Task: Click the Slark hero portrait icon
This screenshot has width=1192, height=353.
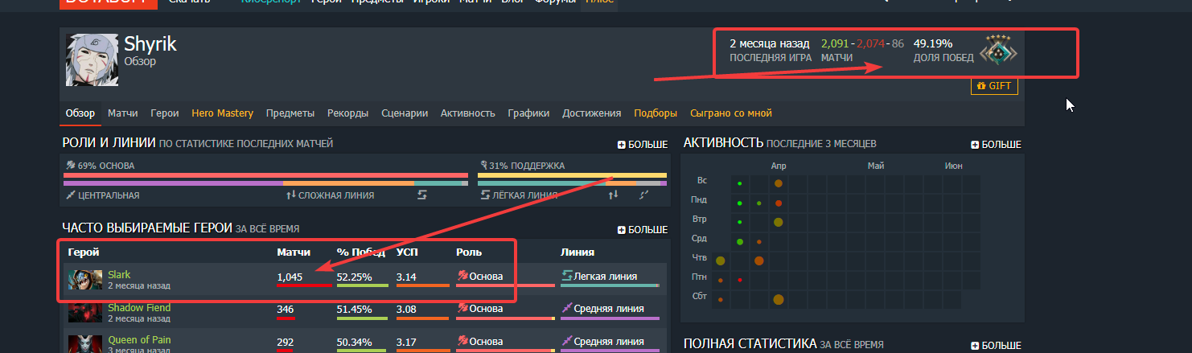Action: click(85, 280)
